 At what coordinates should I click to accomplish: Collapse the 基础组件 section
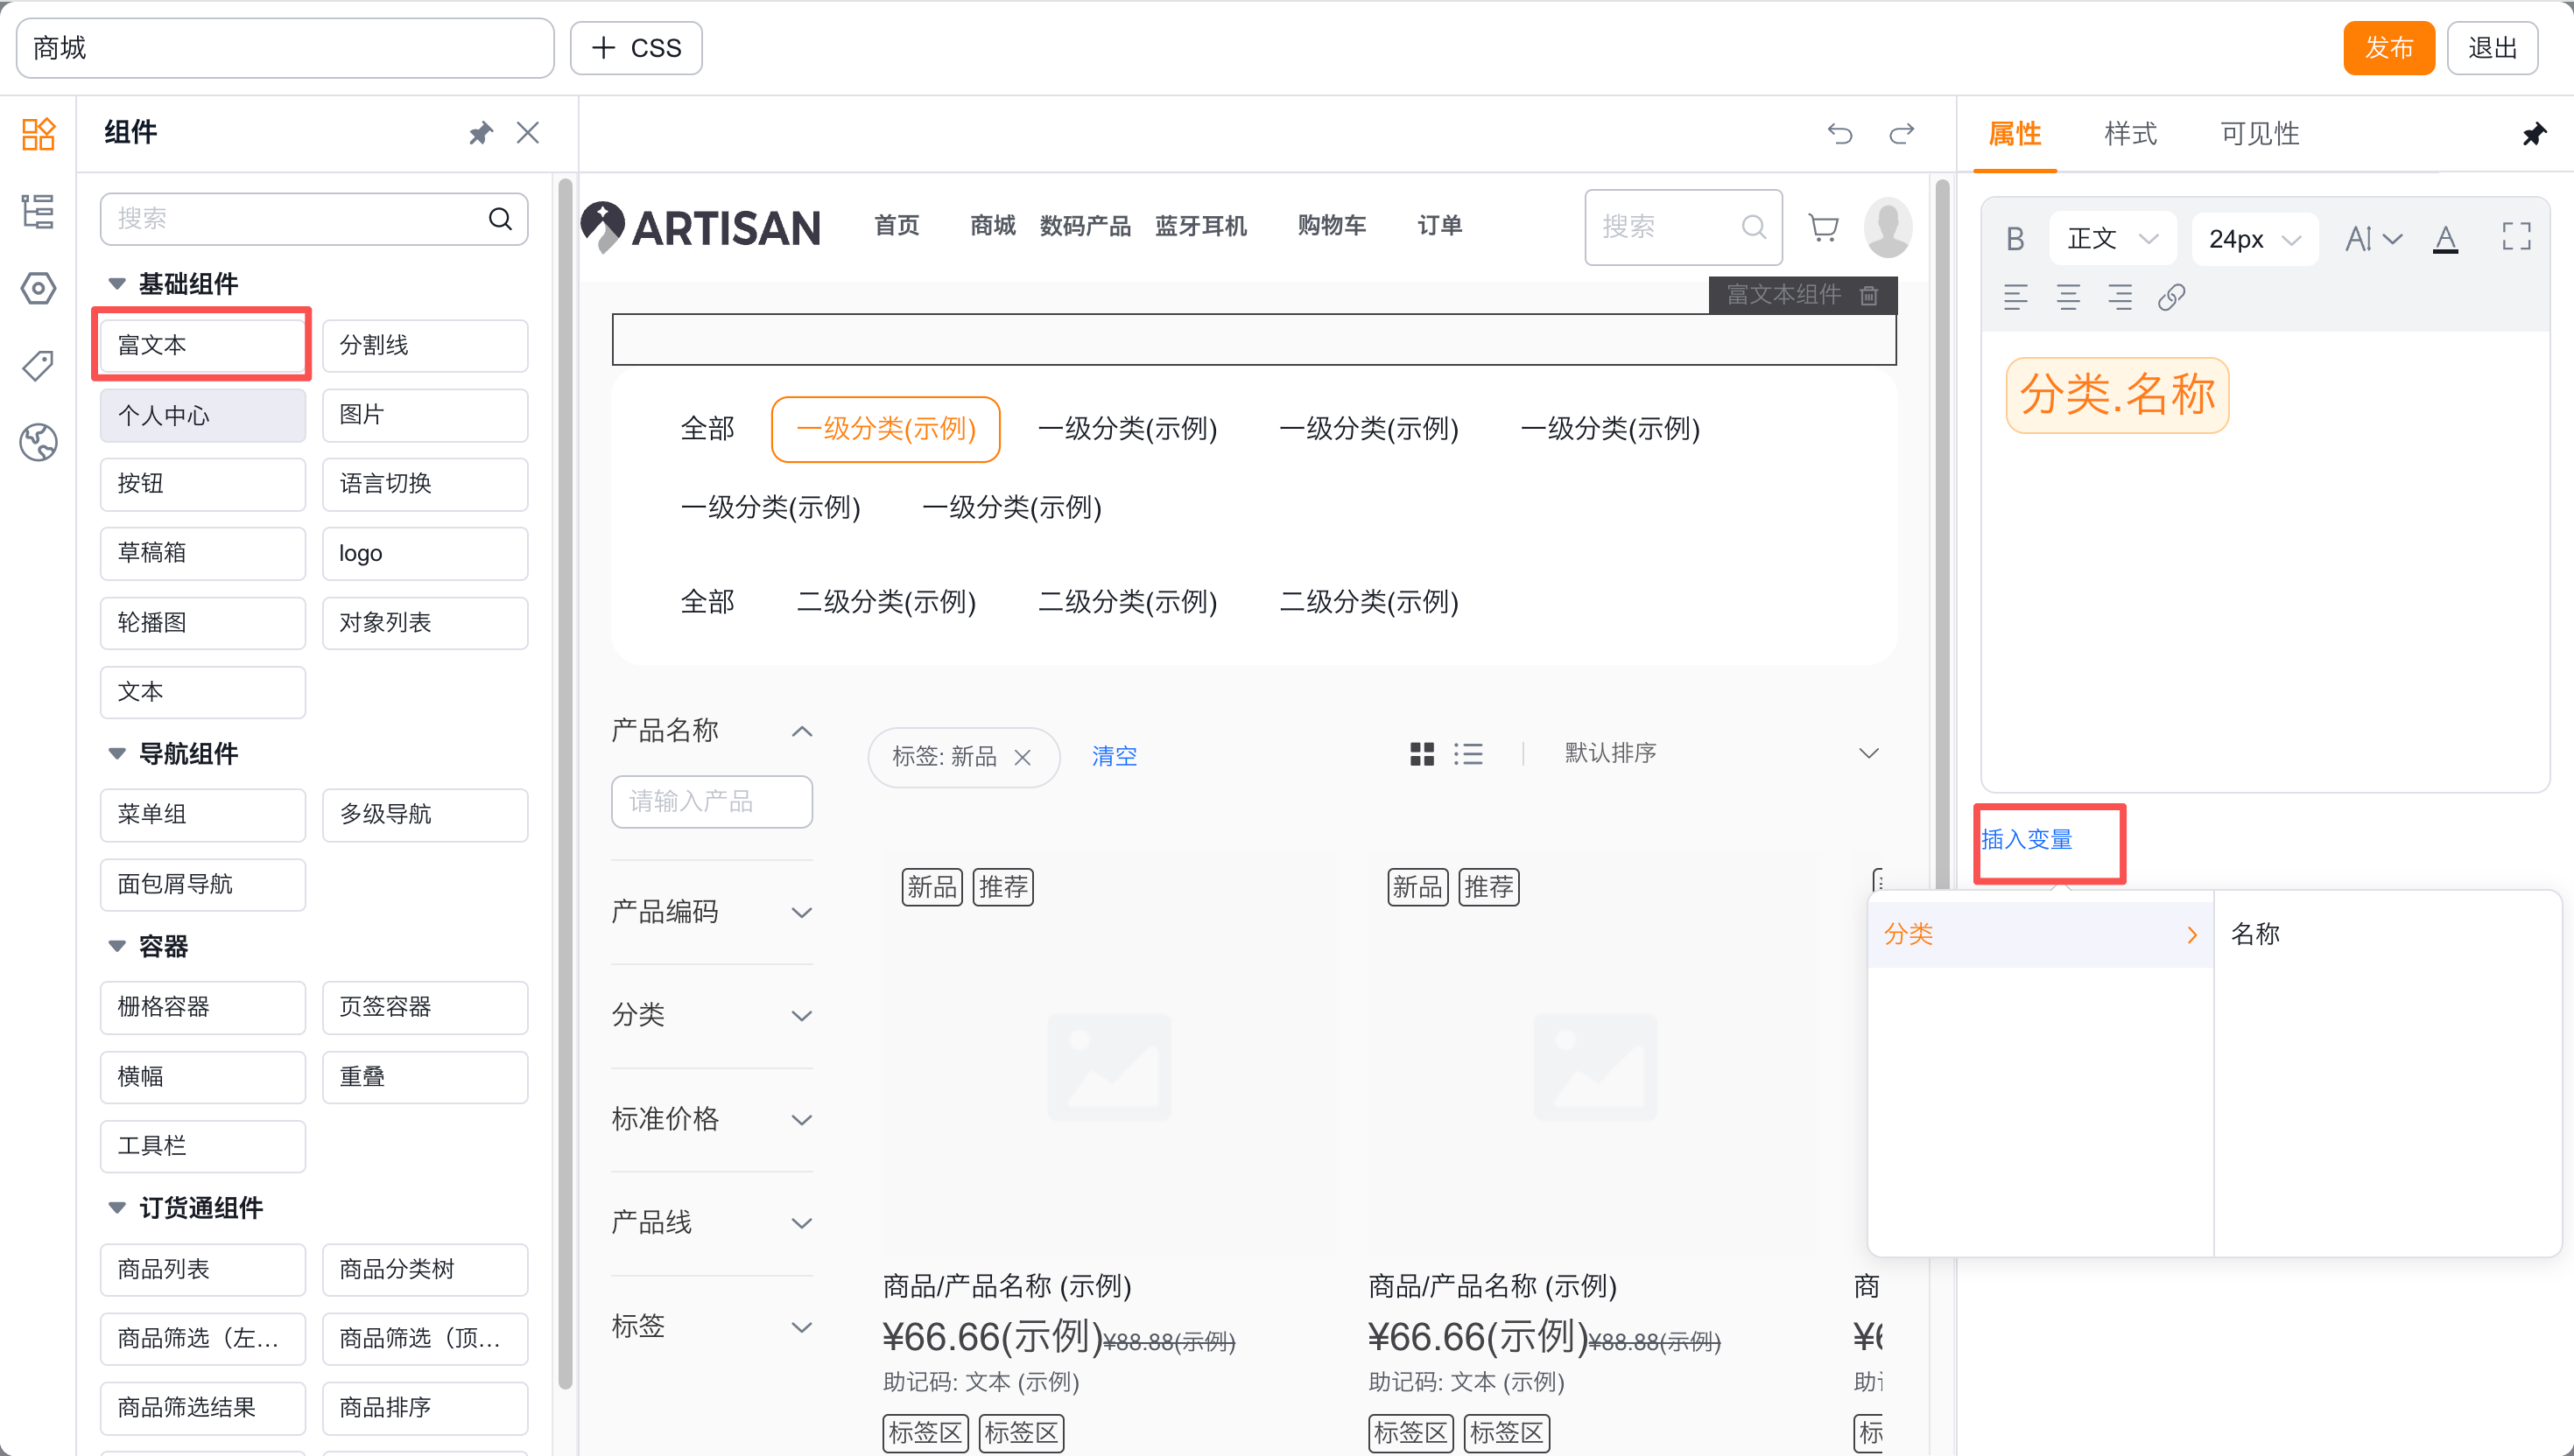point(117,284)
